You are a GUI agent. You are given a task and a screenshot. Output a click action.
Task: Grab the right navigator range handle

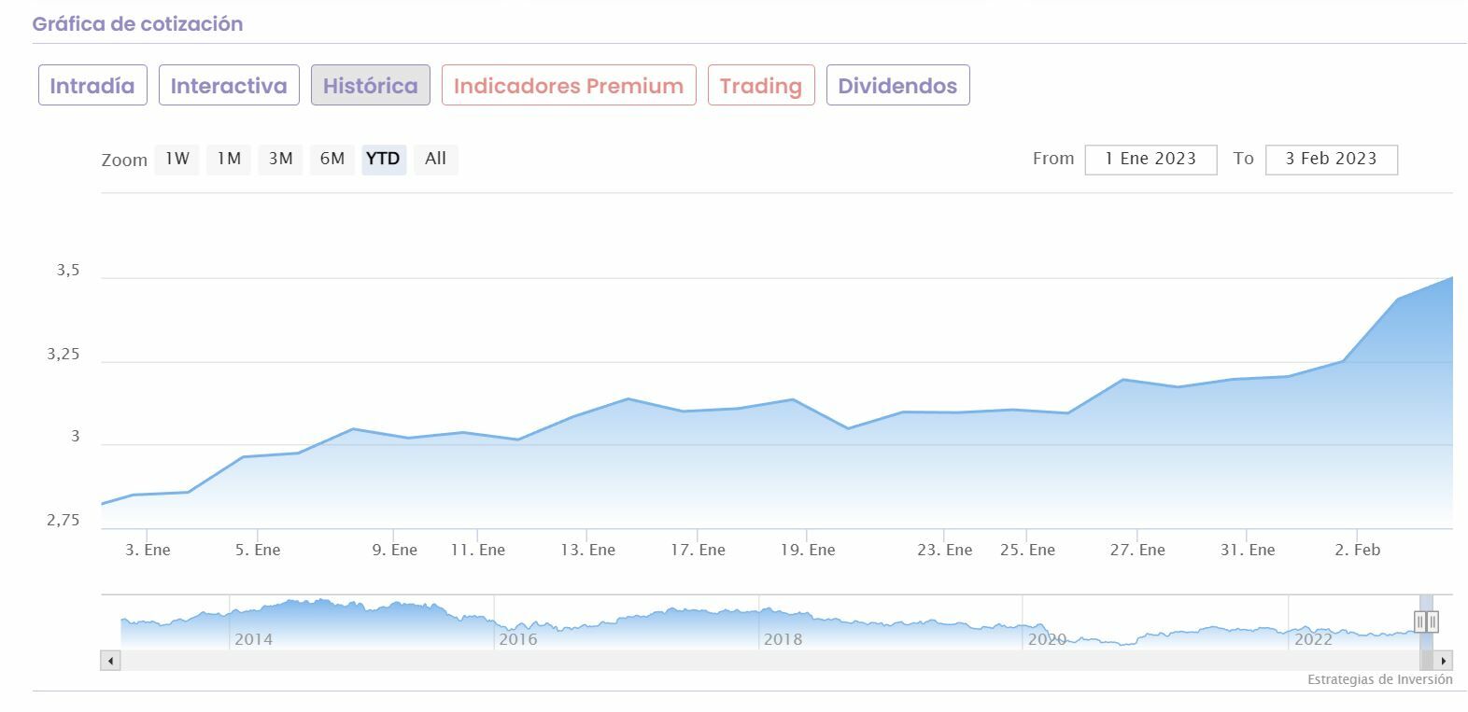click(1433, 621)
